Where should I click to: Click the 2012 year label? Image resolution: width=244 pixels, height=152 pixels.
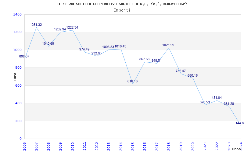point(96,146)
